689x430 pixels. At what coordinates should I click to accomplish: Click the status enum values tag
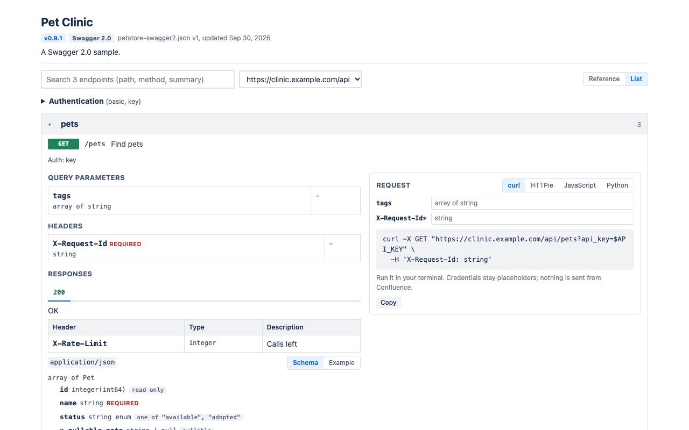click(188, 417)
